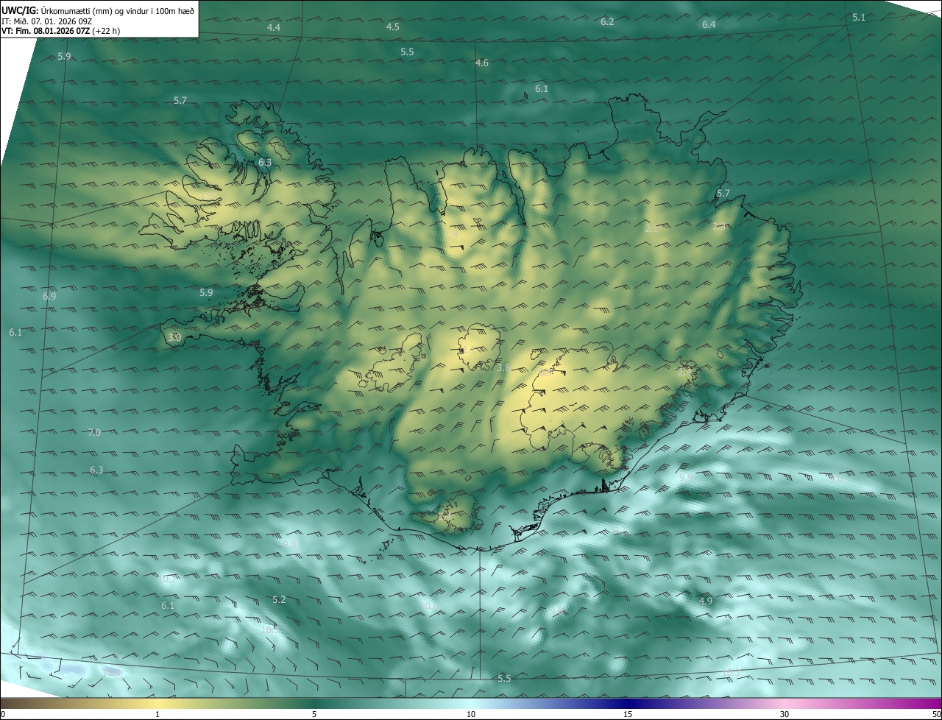Image resolution: width=942 pixels, height=720 pixels.
Task: Click the valid time line 'VT: Fim. 08.01.2026 07Z (+22 h)'
Action: click(61, 32)
